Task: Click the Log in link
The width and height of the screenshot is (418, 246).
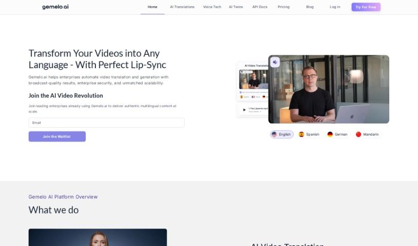Action: coord(335,7)
